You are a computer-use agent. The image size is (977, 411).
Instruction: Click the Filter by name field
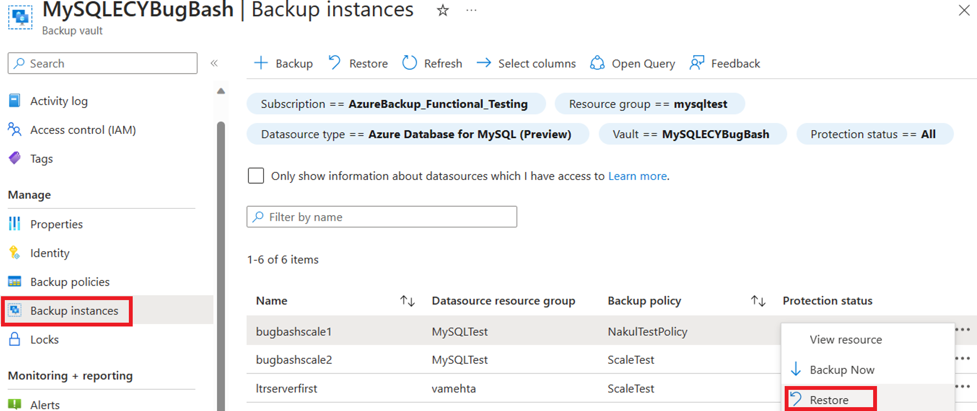[382, 217]
